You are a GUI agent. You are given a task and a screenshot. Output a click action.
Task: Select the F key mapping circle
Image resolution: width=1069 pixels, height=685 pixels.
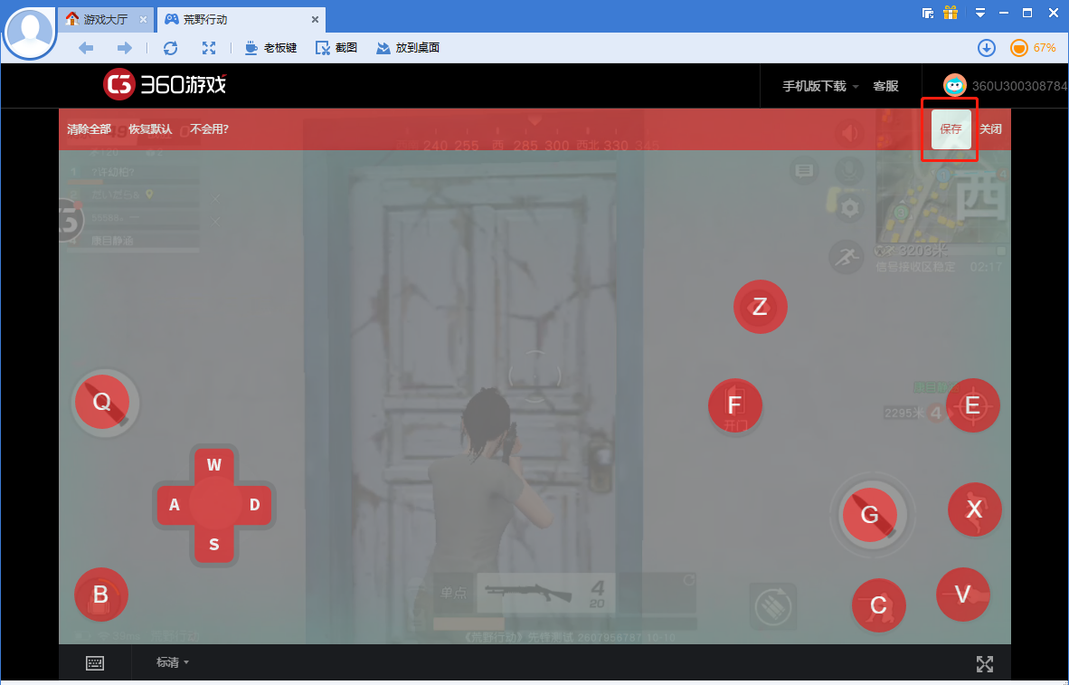(735, 405)
